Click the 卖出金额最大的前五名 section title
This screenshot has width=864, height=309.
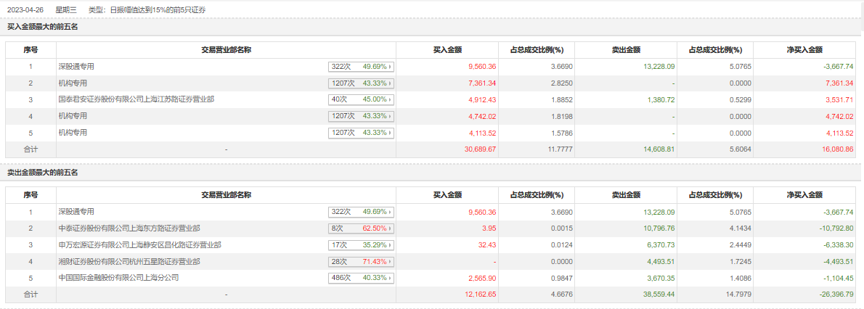42,172
